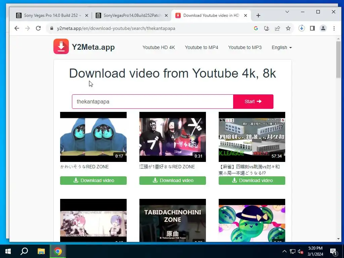
Task: Click the address bar URL
Action: 116,28
